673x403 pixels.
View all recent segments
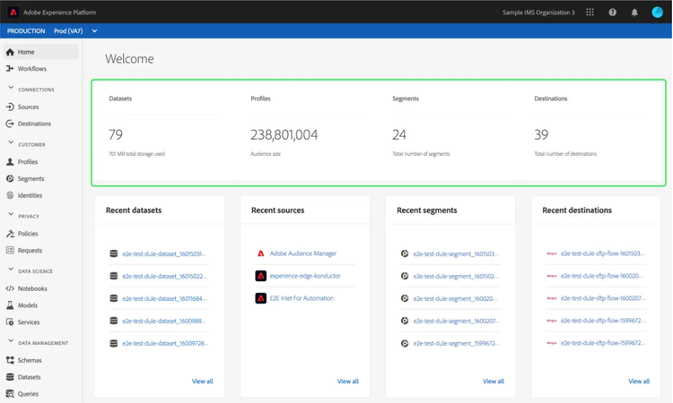[494, 382]
